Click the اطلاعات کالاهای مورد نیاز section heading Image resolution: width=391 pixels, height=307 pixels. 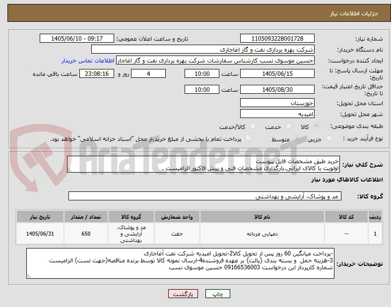pyautogui.click(x=347, y=180)
